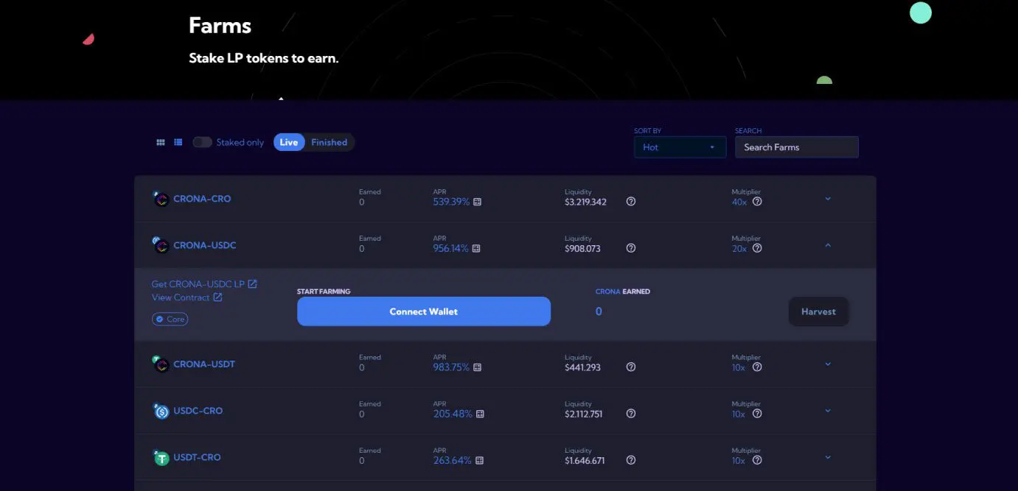Image resolution: width=1018 pixels, height=491 pixels.
Task: Expand the CRONA-USDT farm row chevron
Action: coord(828,364)
